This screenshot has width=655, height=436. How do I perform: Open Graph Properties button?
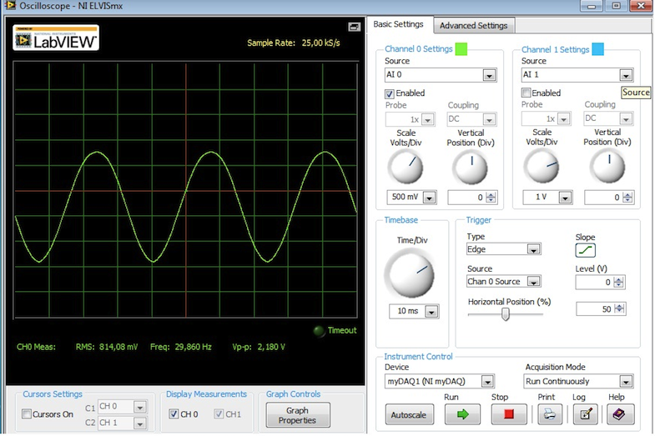(297, 415)
